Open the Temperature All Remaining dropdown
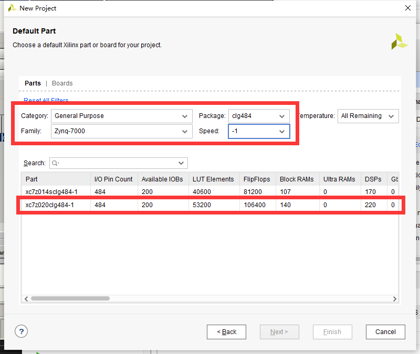Image resolution: width=420 pixels, height=354 pixels. (x=368, y=116)
